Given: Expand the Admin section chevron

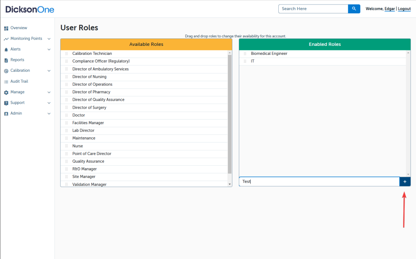Looking at the screenshot, I should tap(49, 114).
